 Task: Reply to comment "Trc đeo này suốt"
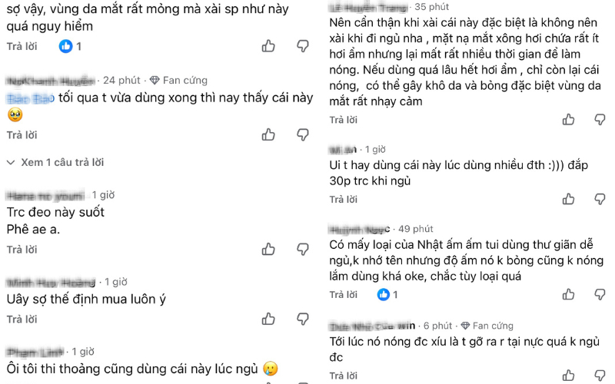[22, 250]
